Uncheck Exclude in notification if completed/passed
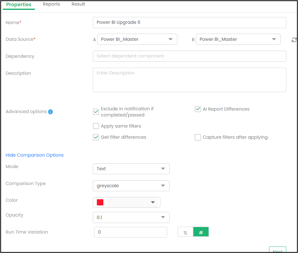 click(x=96, y=112)
